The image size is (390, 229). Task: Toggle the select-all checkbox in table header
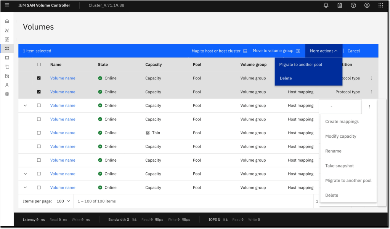coord(39,65)
